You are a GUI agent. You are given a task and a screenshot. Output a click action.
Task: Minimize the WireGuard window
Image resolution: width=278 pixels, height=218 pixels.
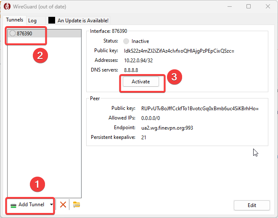tap(230, 7)
